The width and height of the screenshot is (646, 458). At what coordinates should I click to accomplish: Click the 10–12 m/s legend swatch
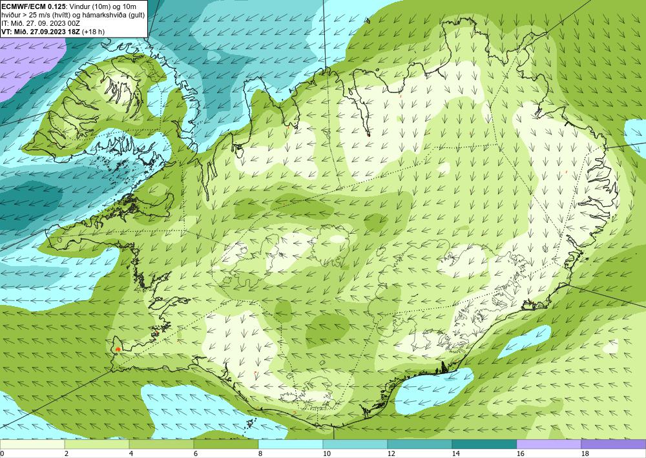[x=355, y=444]
